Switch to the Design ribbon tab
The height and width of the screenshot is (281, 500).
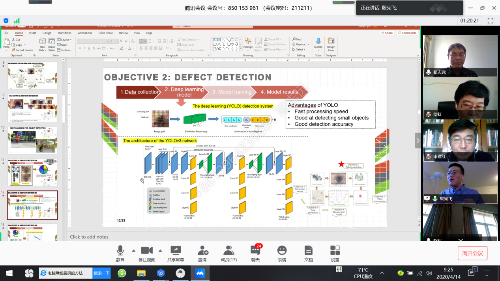click(47, 33)
